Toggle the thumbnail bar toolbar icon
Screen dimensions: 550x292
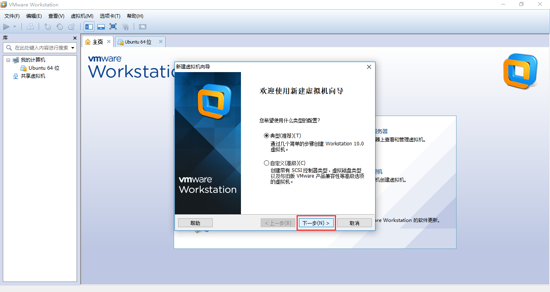(101, 27)
